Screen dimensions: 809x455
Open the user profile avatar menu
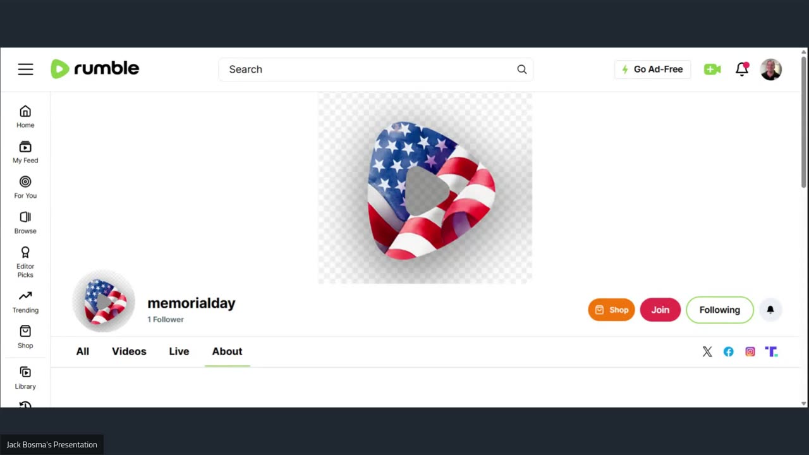[770, 70]
